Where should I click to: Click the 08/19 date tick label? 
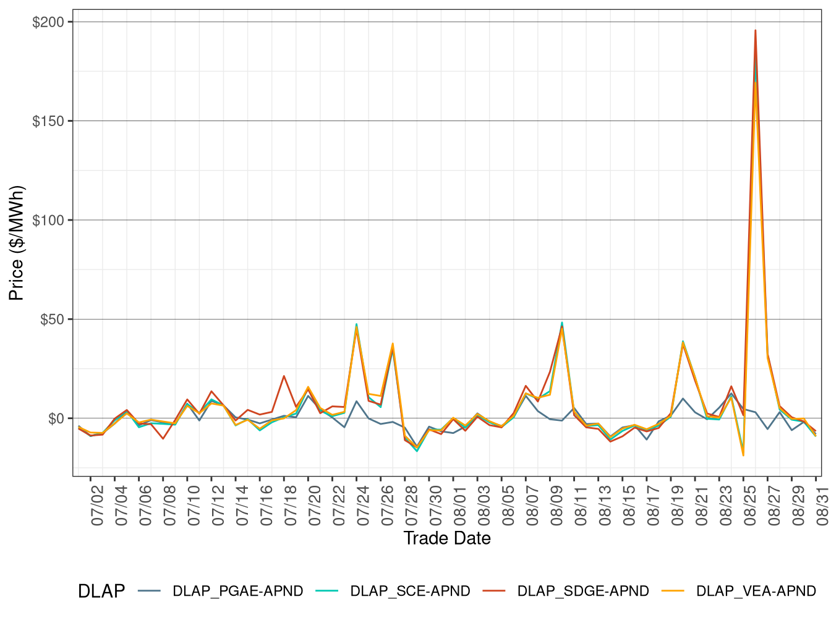(678, 505)
